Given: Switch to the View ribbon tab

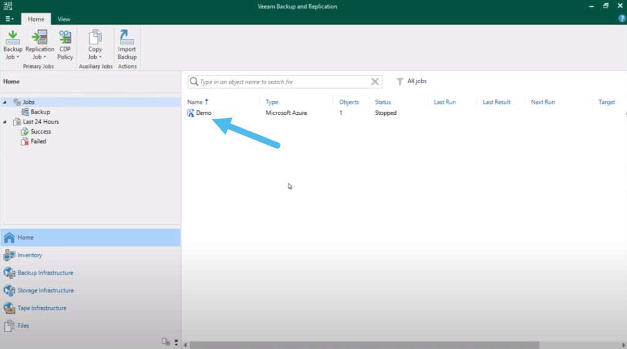Looking at the screenshot, I should (64, 19).
